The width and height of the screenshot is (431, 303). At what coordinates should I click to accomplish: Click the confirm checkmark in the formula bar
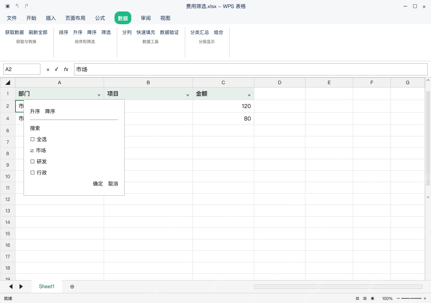pos(56,69)
